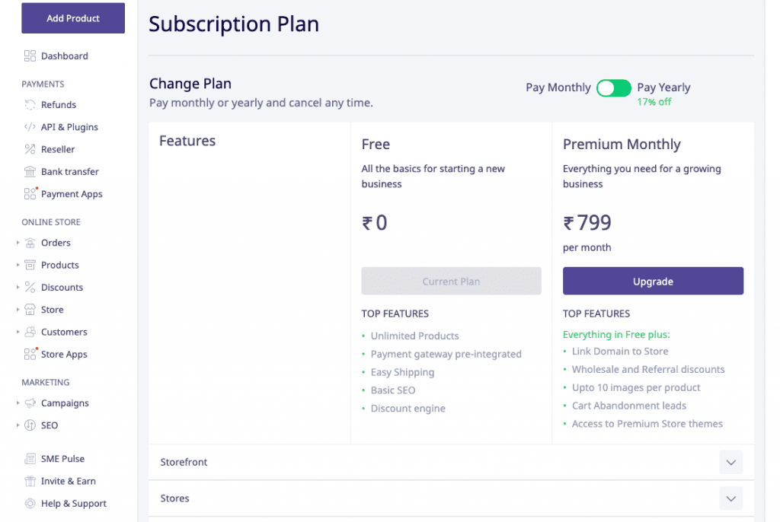Viewport: 780px width, 522px height.
Task: Expand the Campaigns submenu arrow
Action: [18, 403]
